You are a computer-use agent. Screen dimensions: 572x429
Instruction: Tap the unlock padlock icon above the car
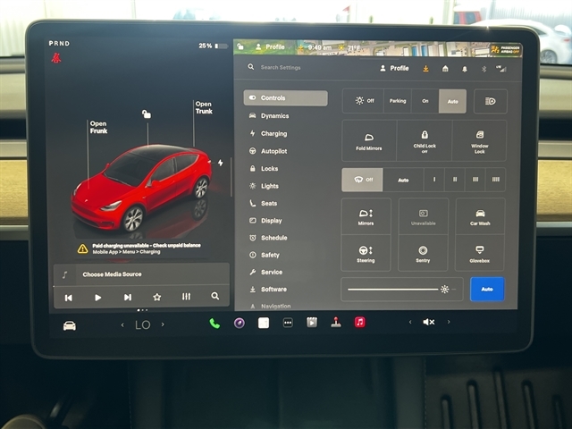point(147,114)
